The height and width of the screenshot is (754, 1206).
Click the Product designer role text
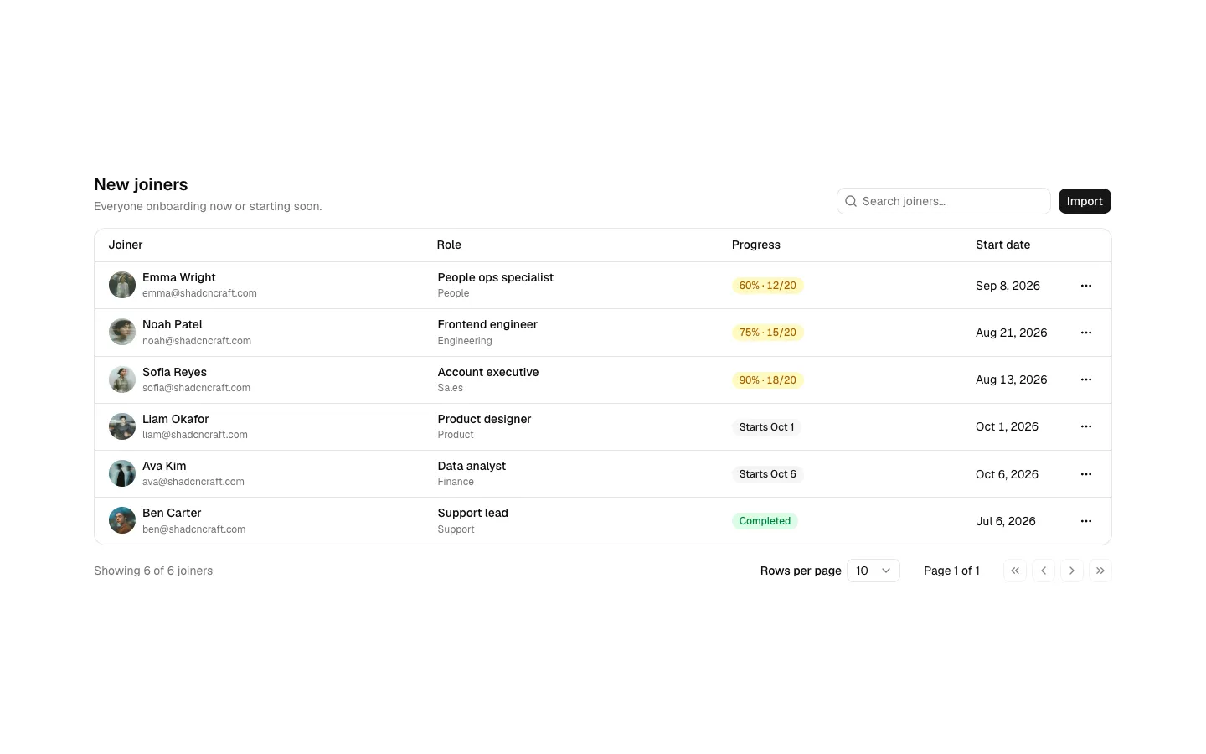pos(485,419)
